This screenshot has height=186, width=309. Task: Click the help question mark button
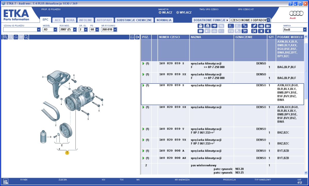291,4
